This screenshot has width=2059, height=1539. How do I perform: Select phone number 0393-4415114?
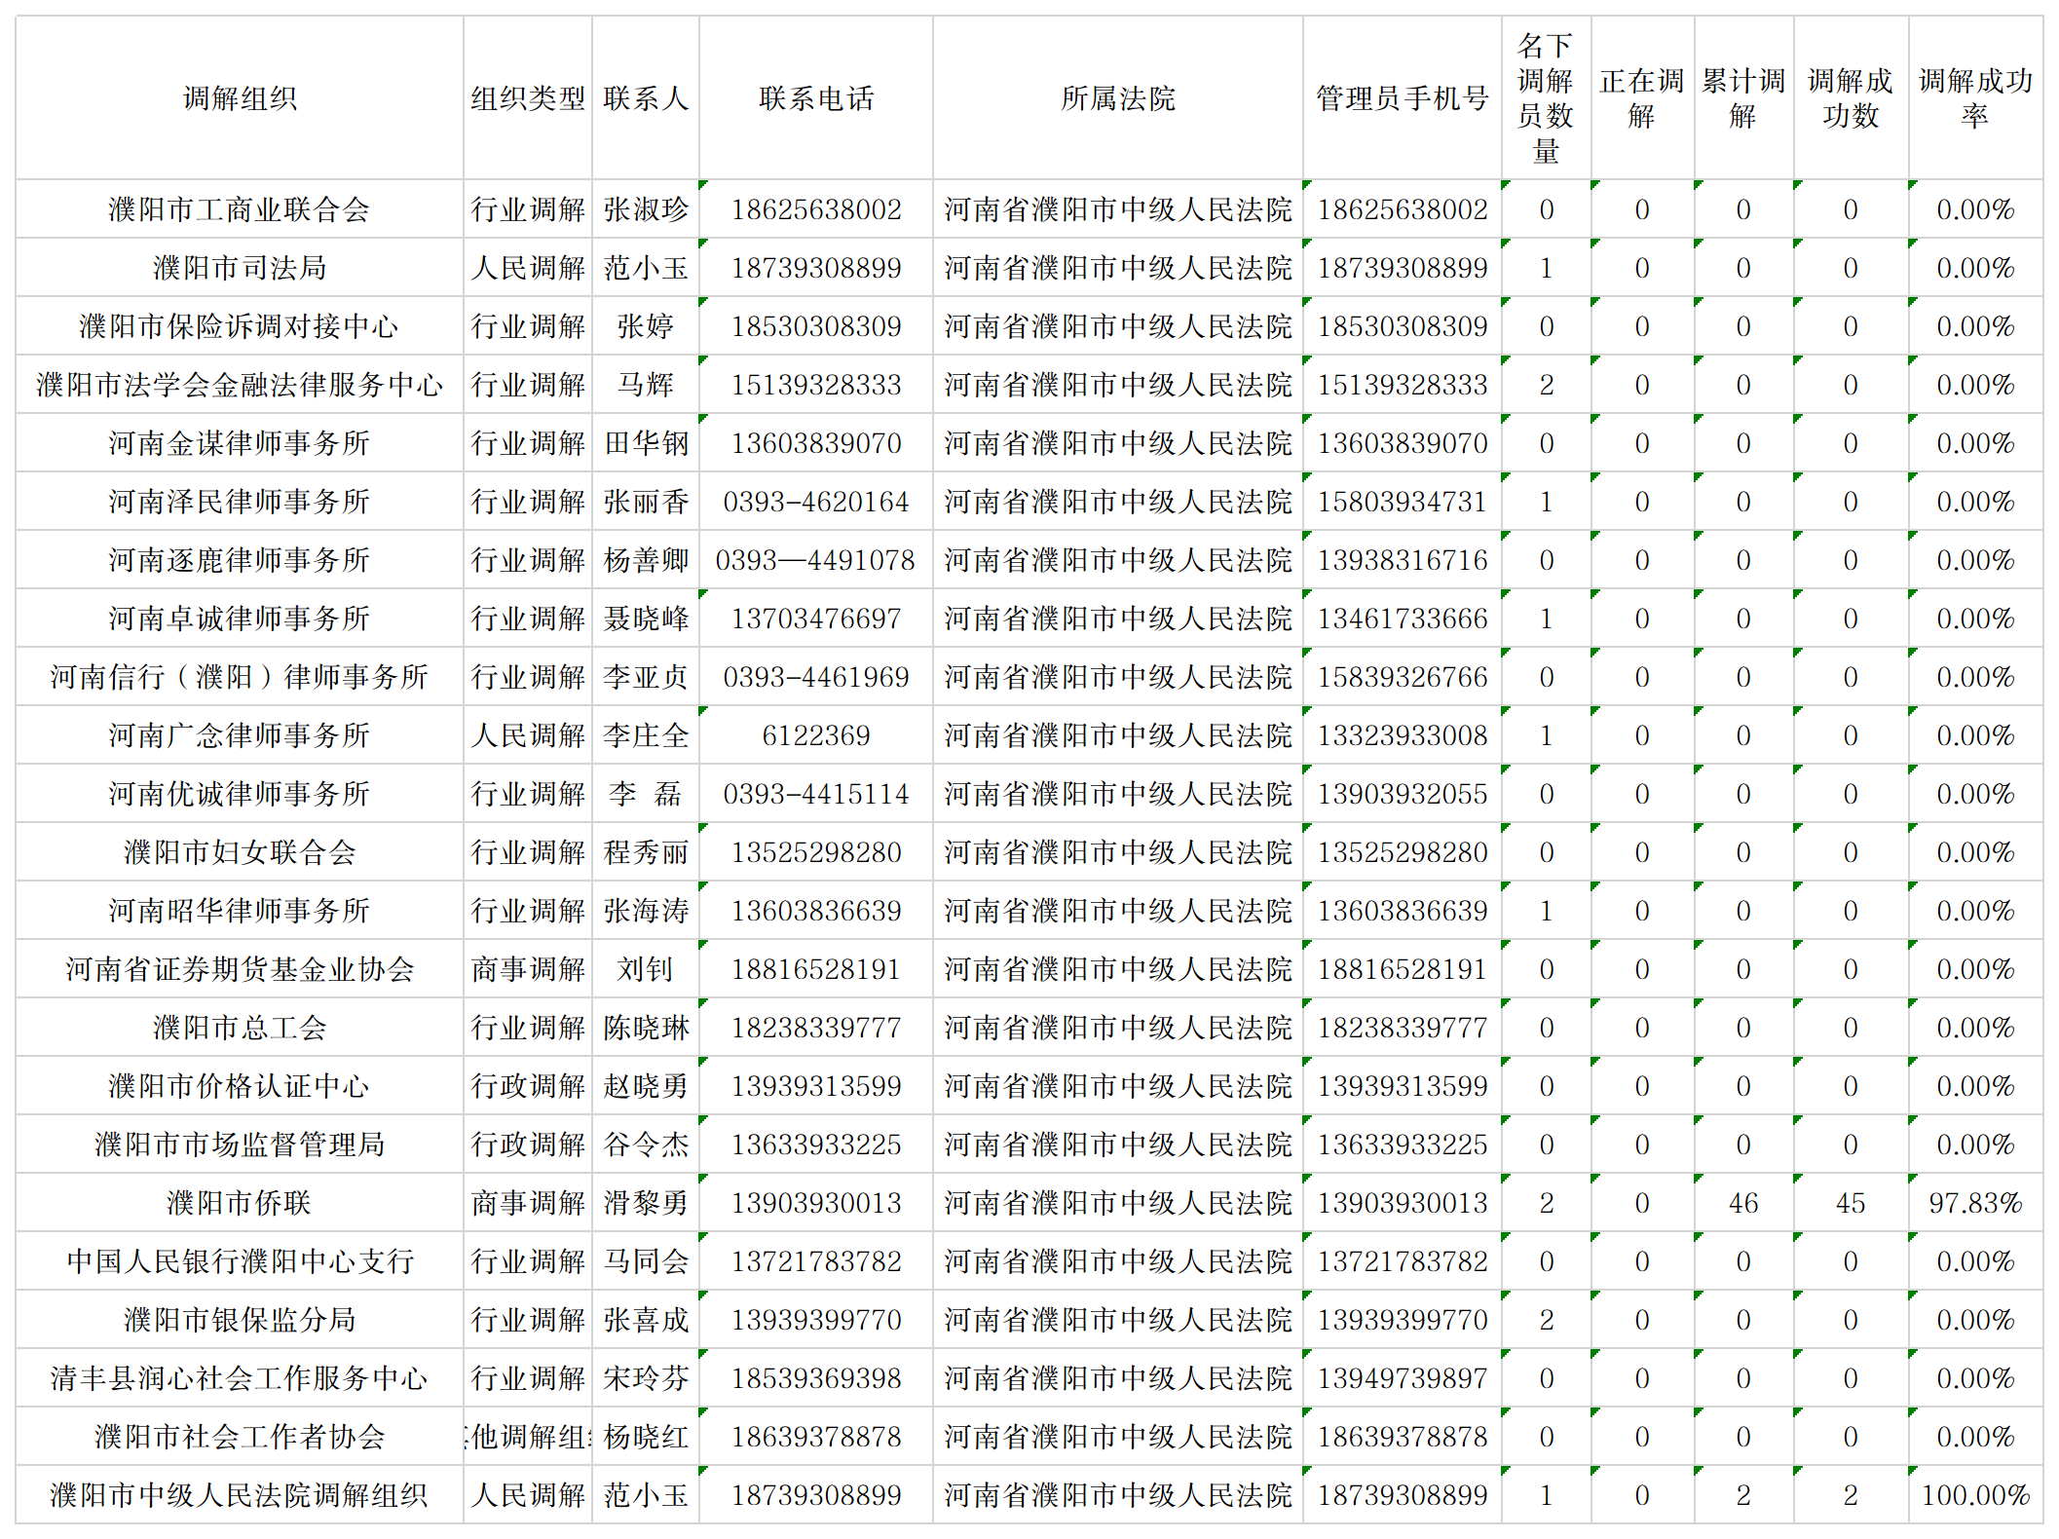click(816, 794)
